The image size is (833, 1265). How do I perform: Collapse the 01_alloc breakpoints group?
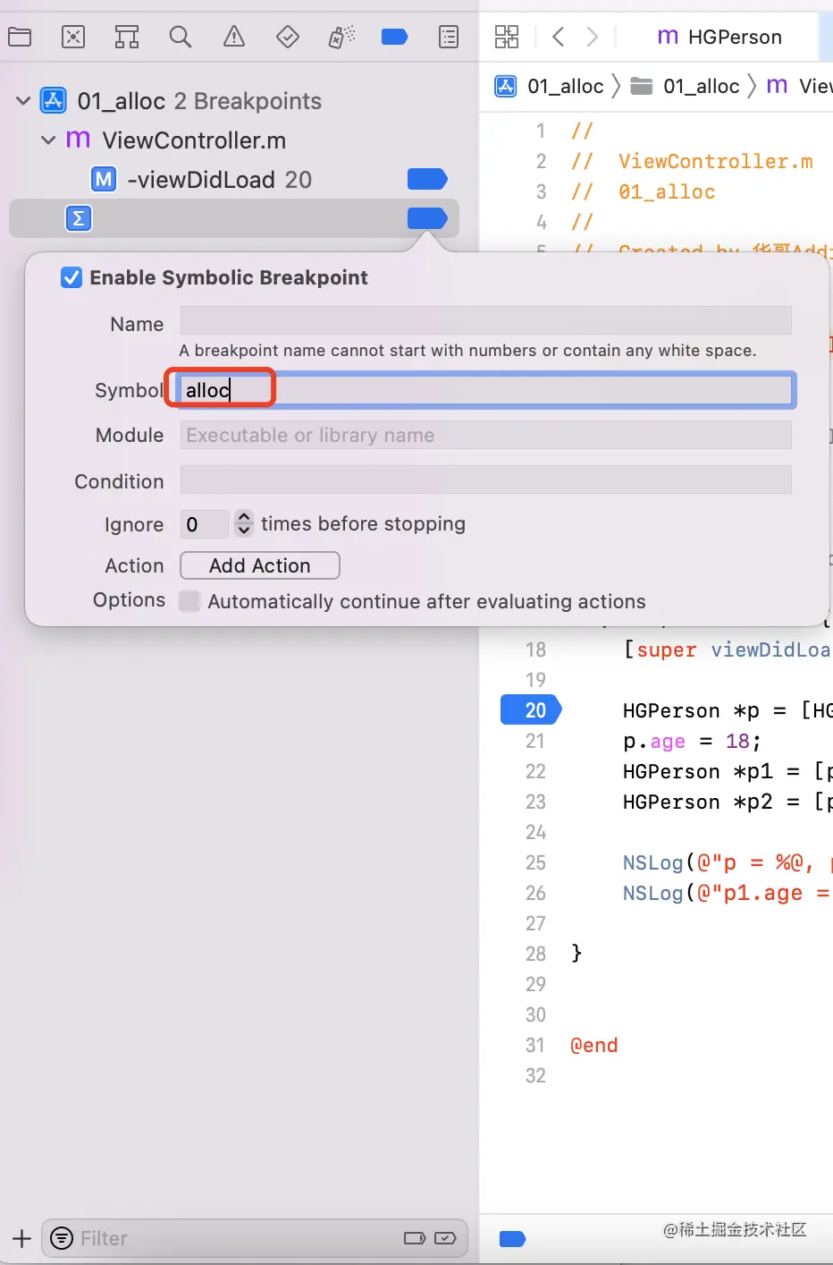point(23,100)
